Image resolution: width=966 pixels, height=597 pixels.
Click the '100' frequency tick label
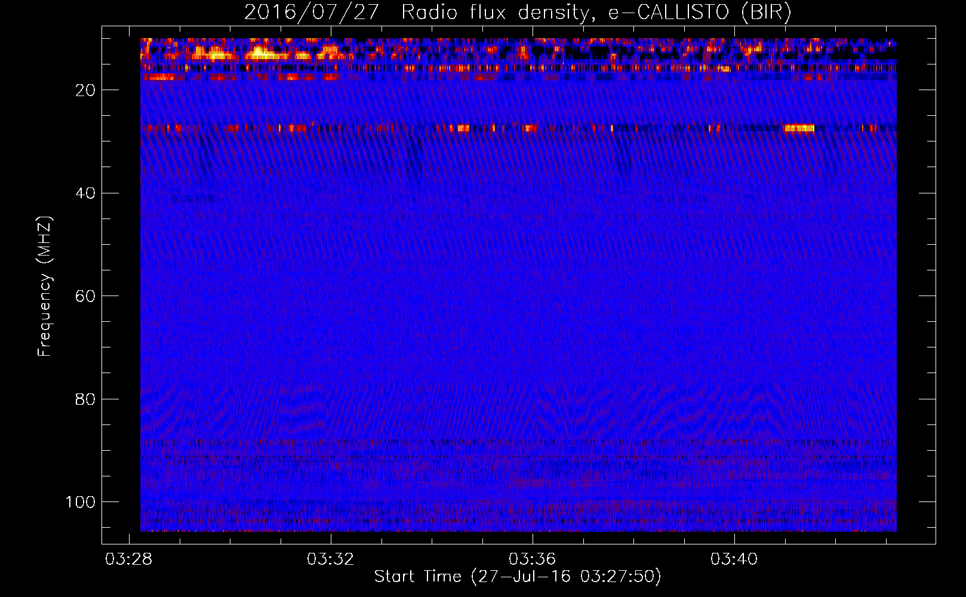pyautogui.click(x=81, y=502)
